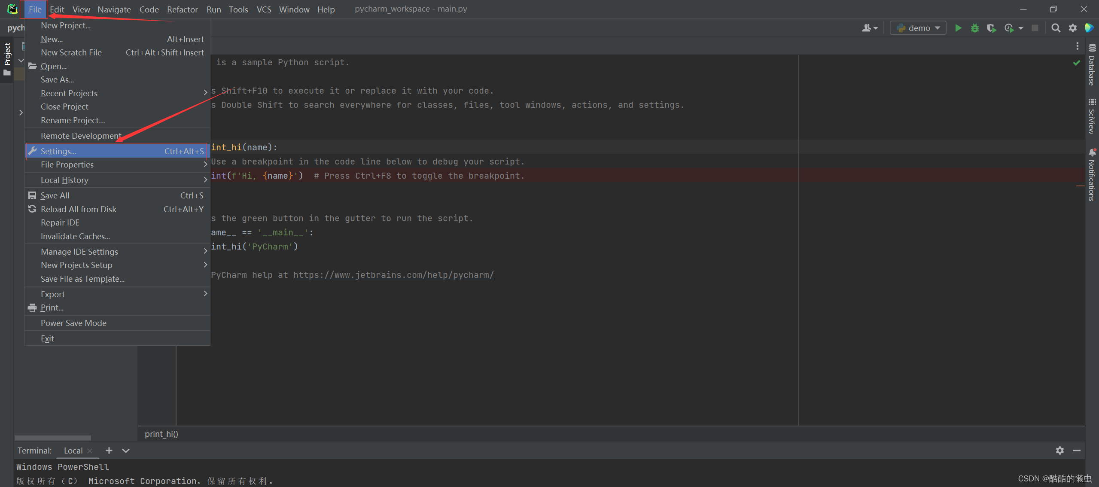The height and width of the screenshot is (487, 1099).
Task: Open the demo run configuration dropdown
Action: click(918, 28)
